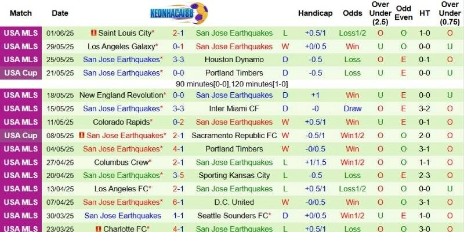The image size is (464, 232).
Task: Sort by the Date column header
Action: tap(60, 13)
